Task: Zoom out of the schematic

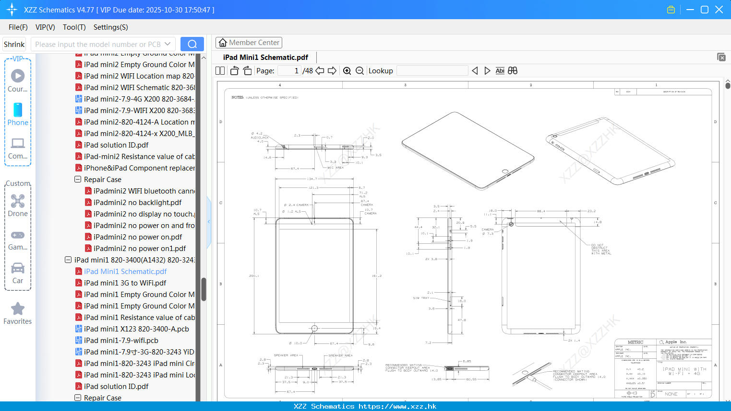Action: pos(360,71)
